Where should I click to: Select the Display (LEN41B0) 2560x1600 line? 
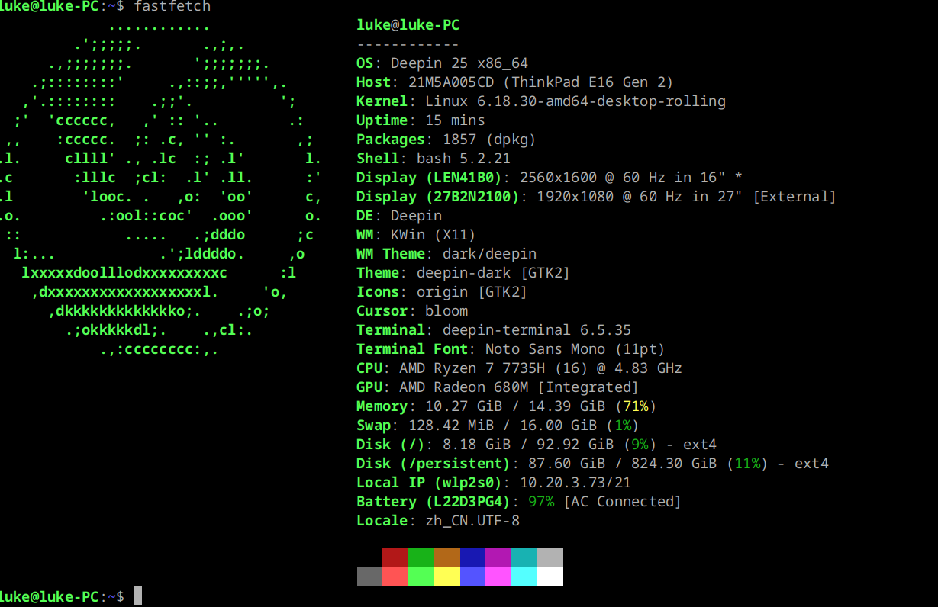click(550, 178)
